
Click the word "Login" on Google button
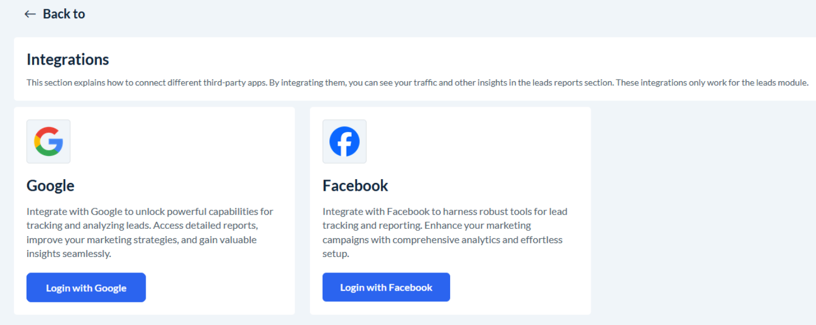58,288
